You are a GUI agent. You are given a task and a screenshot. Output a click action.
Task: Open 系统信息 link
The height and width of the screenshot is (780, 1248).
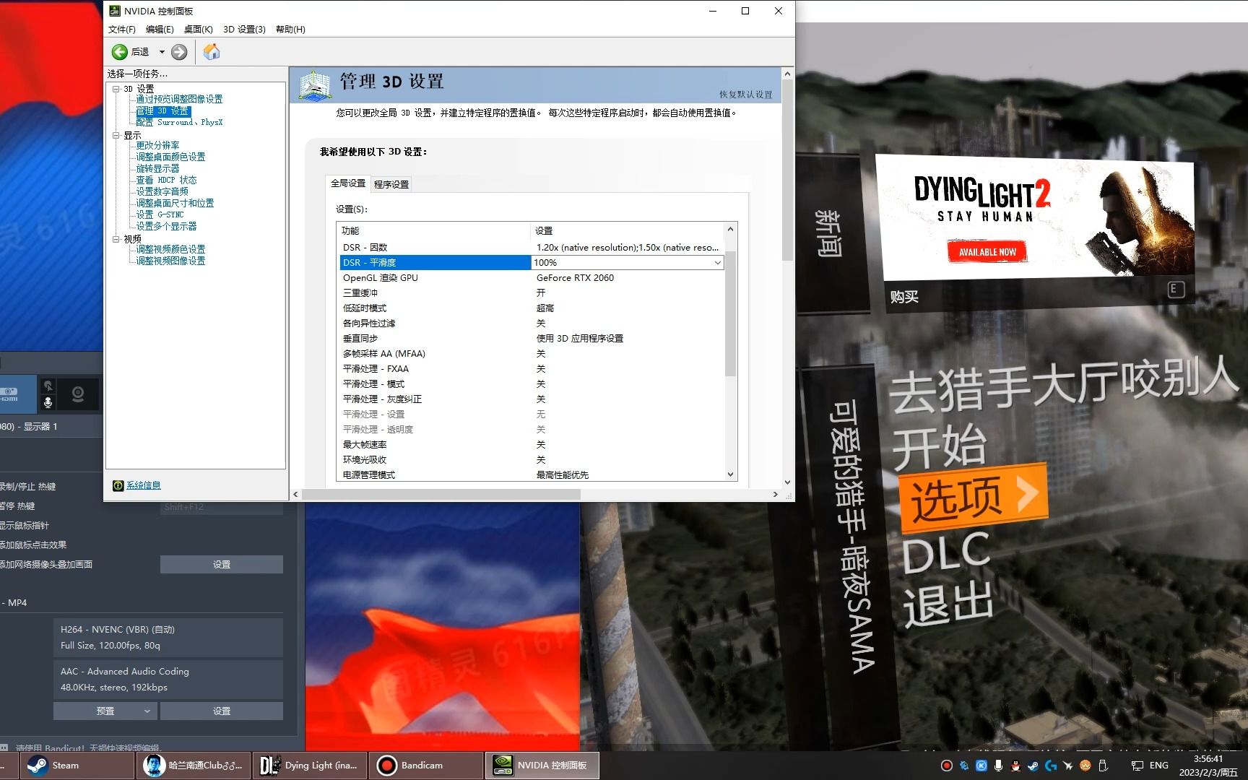coord(144,485)
